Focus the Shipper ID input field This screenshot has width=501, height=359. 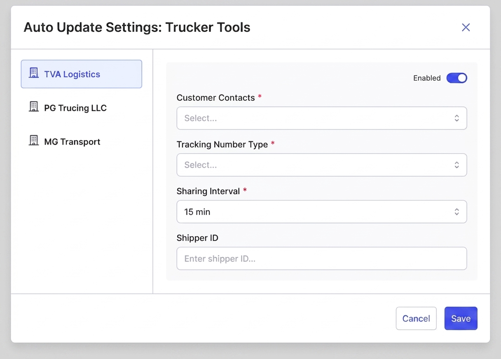[321, 258]
